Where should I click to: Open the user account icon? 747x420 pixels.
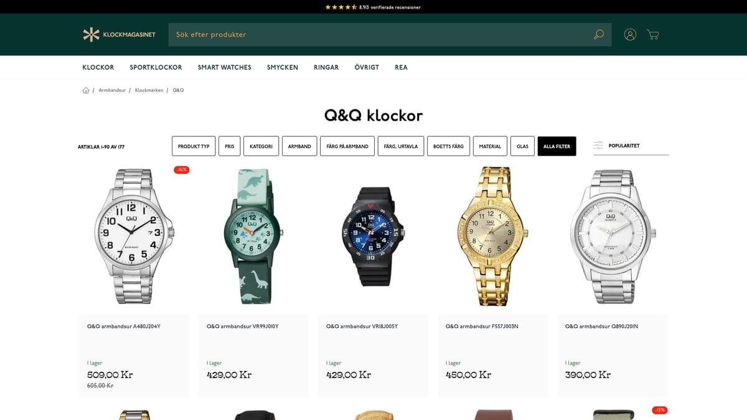click(x=630, y=35)
